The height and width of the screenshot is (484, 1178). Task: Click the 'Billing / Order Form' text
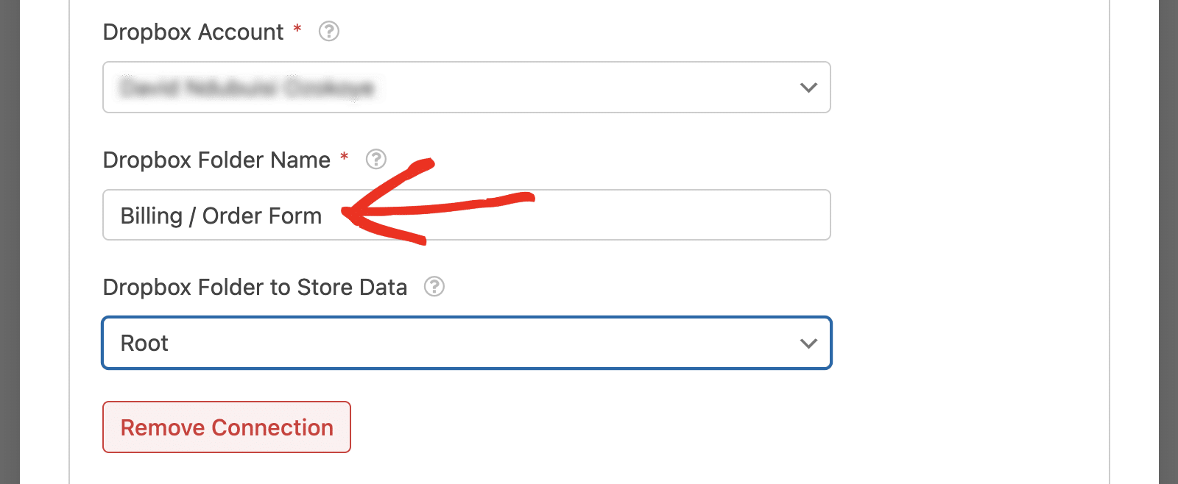tap(221, 216)
